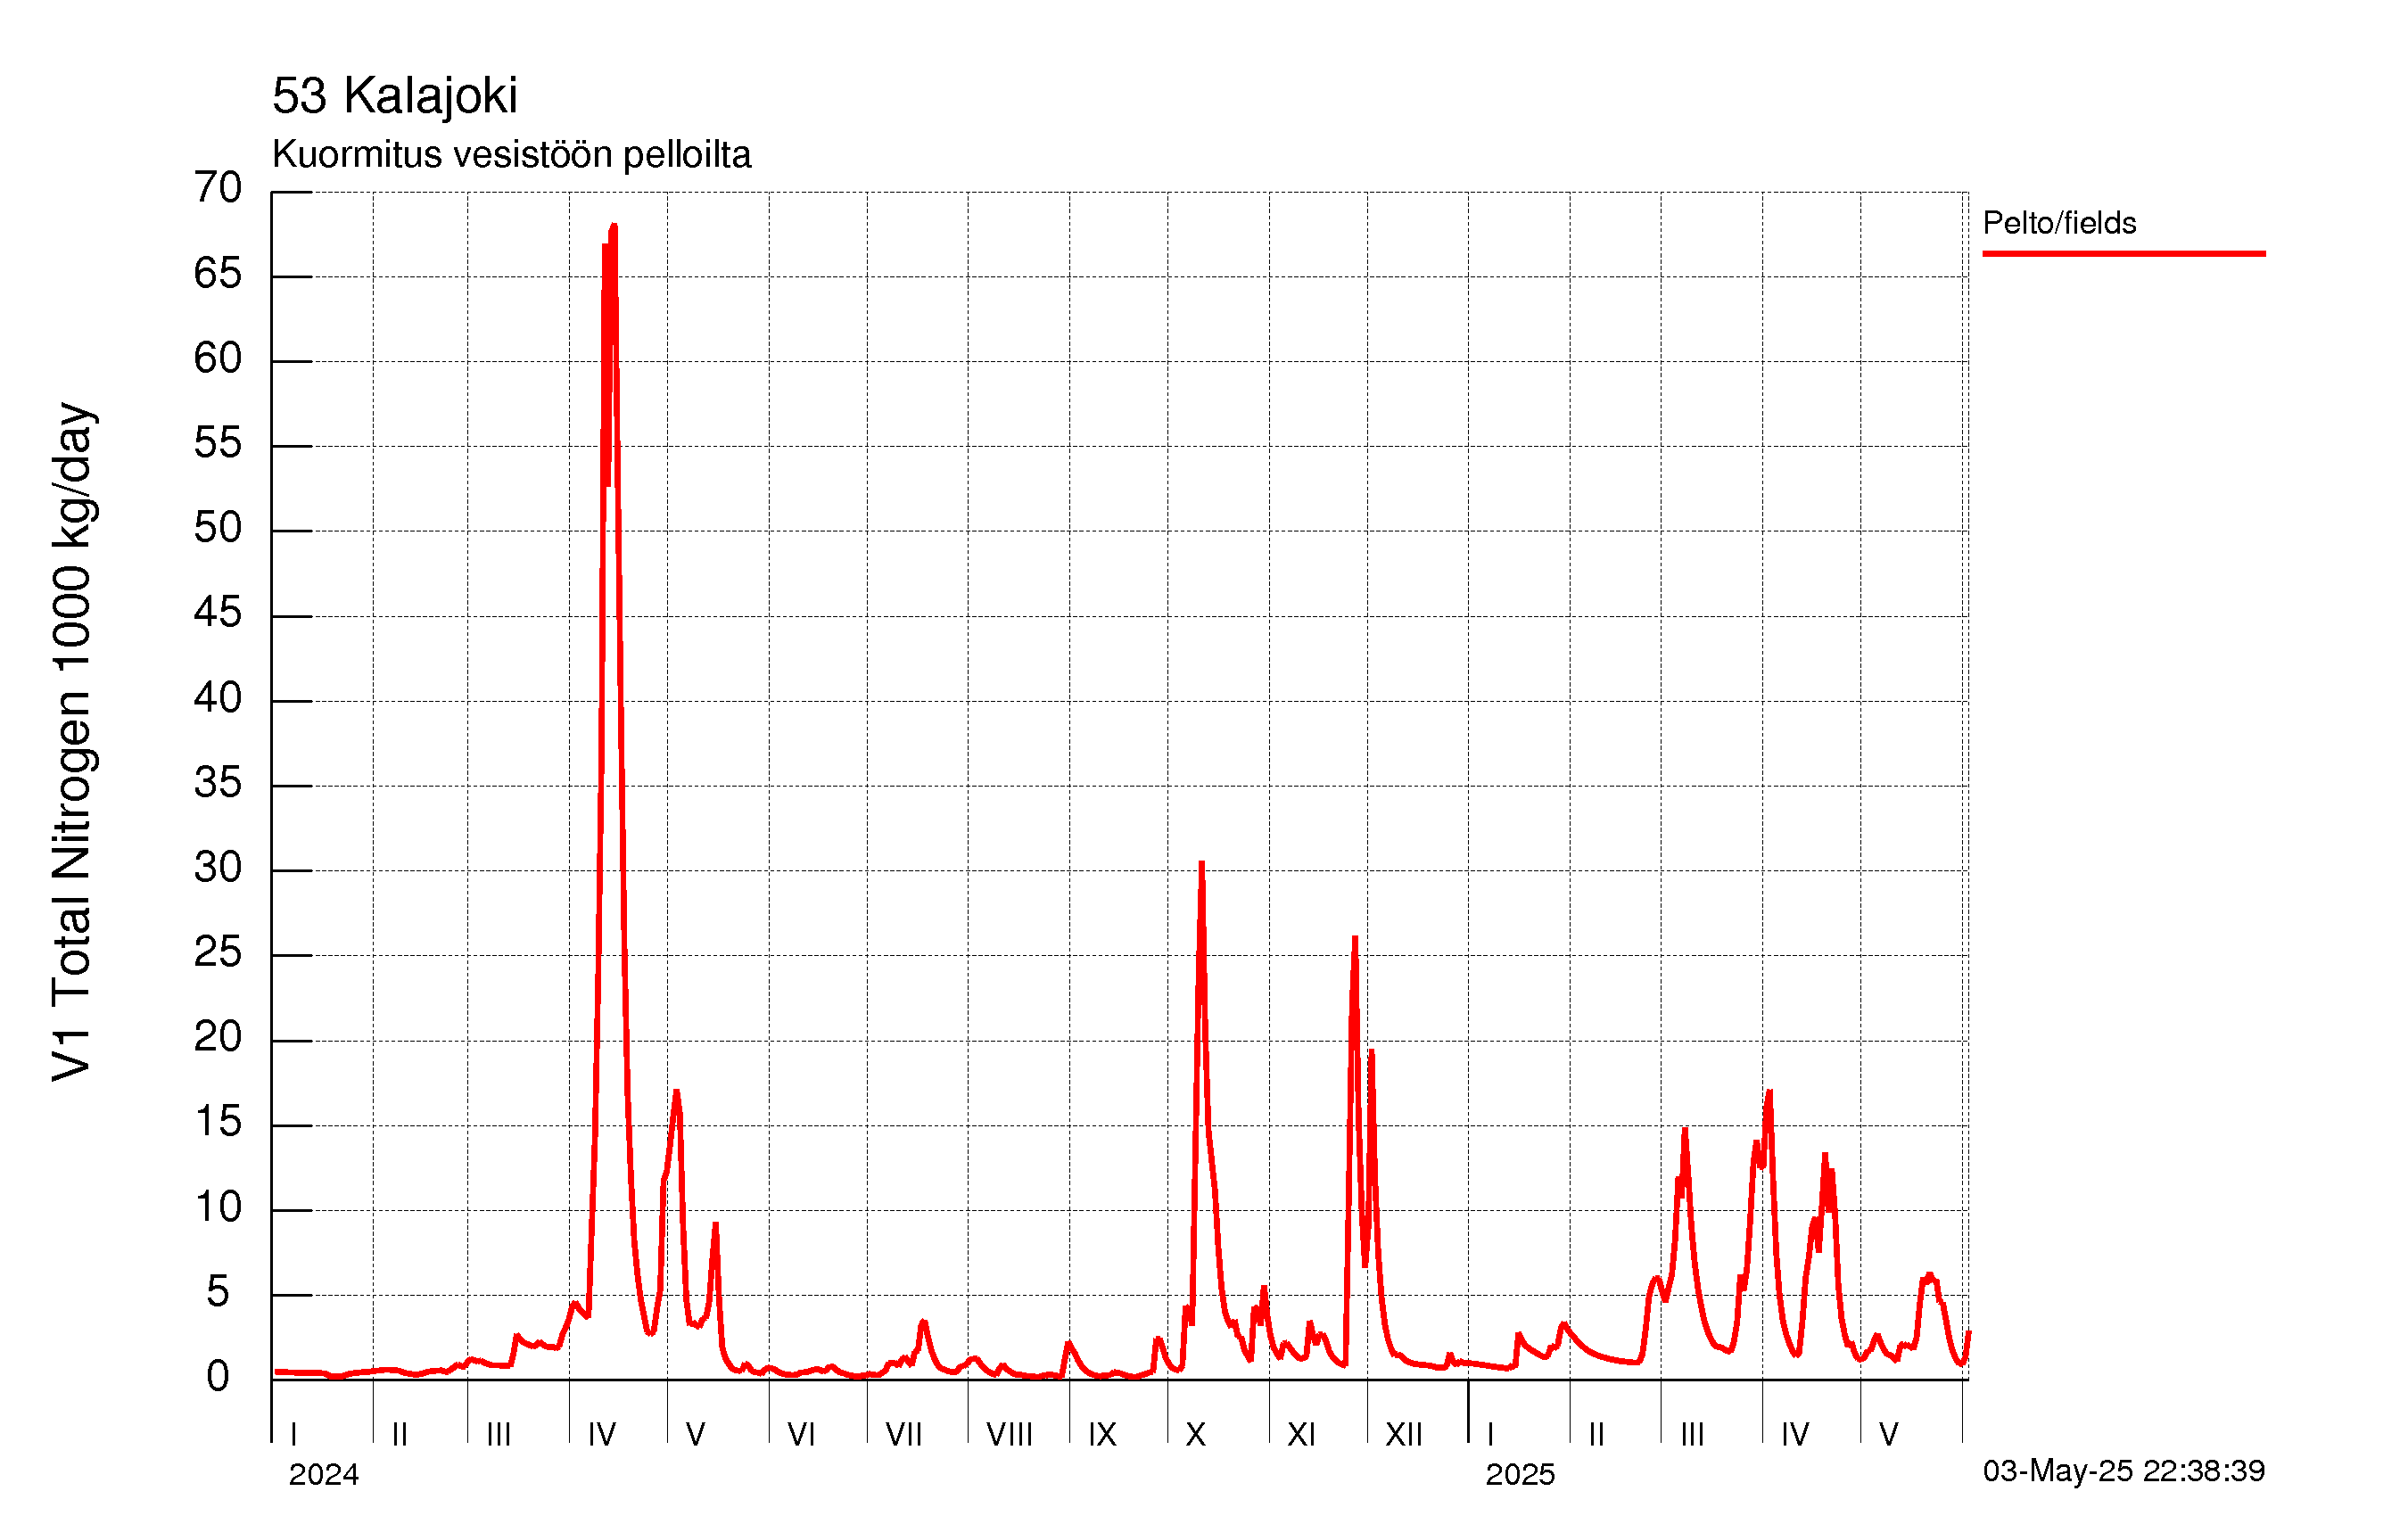Image resolution: width=2408 pixels, height=1516 pixels.
Task: Click the y-axis value 25
Action: tap(218, 952)
